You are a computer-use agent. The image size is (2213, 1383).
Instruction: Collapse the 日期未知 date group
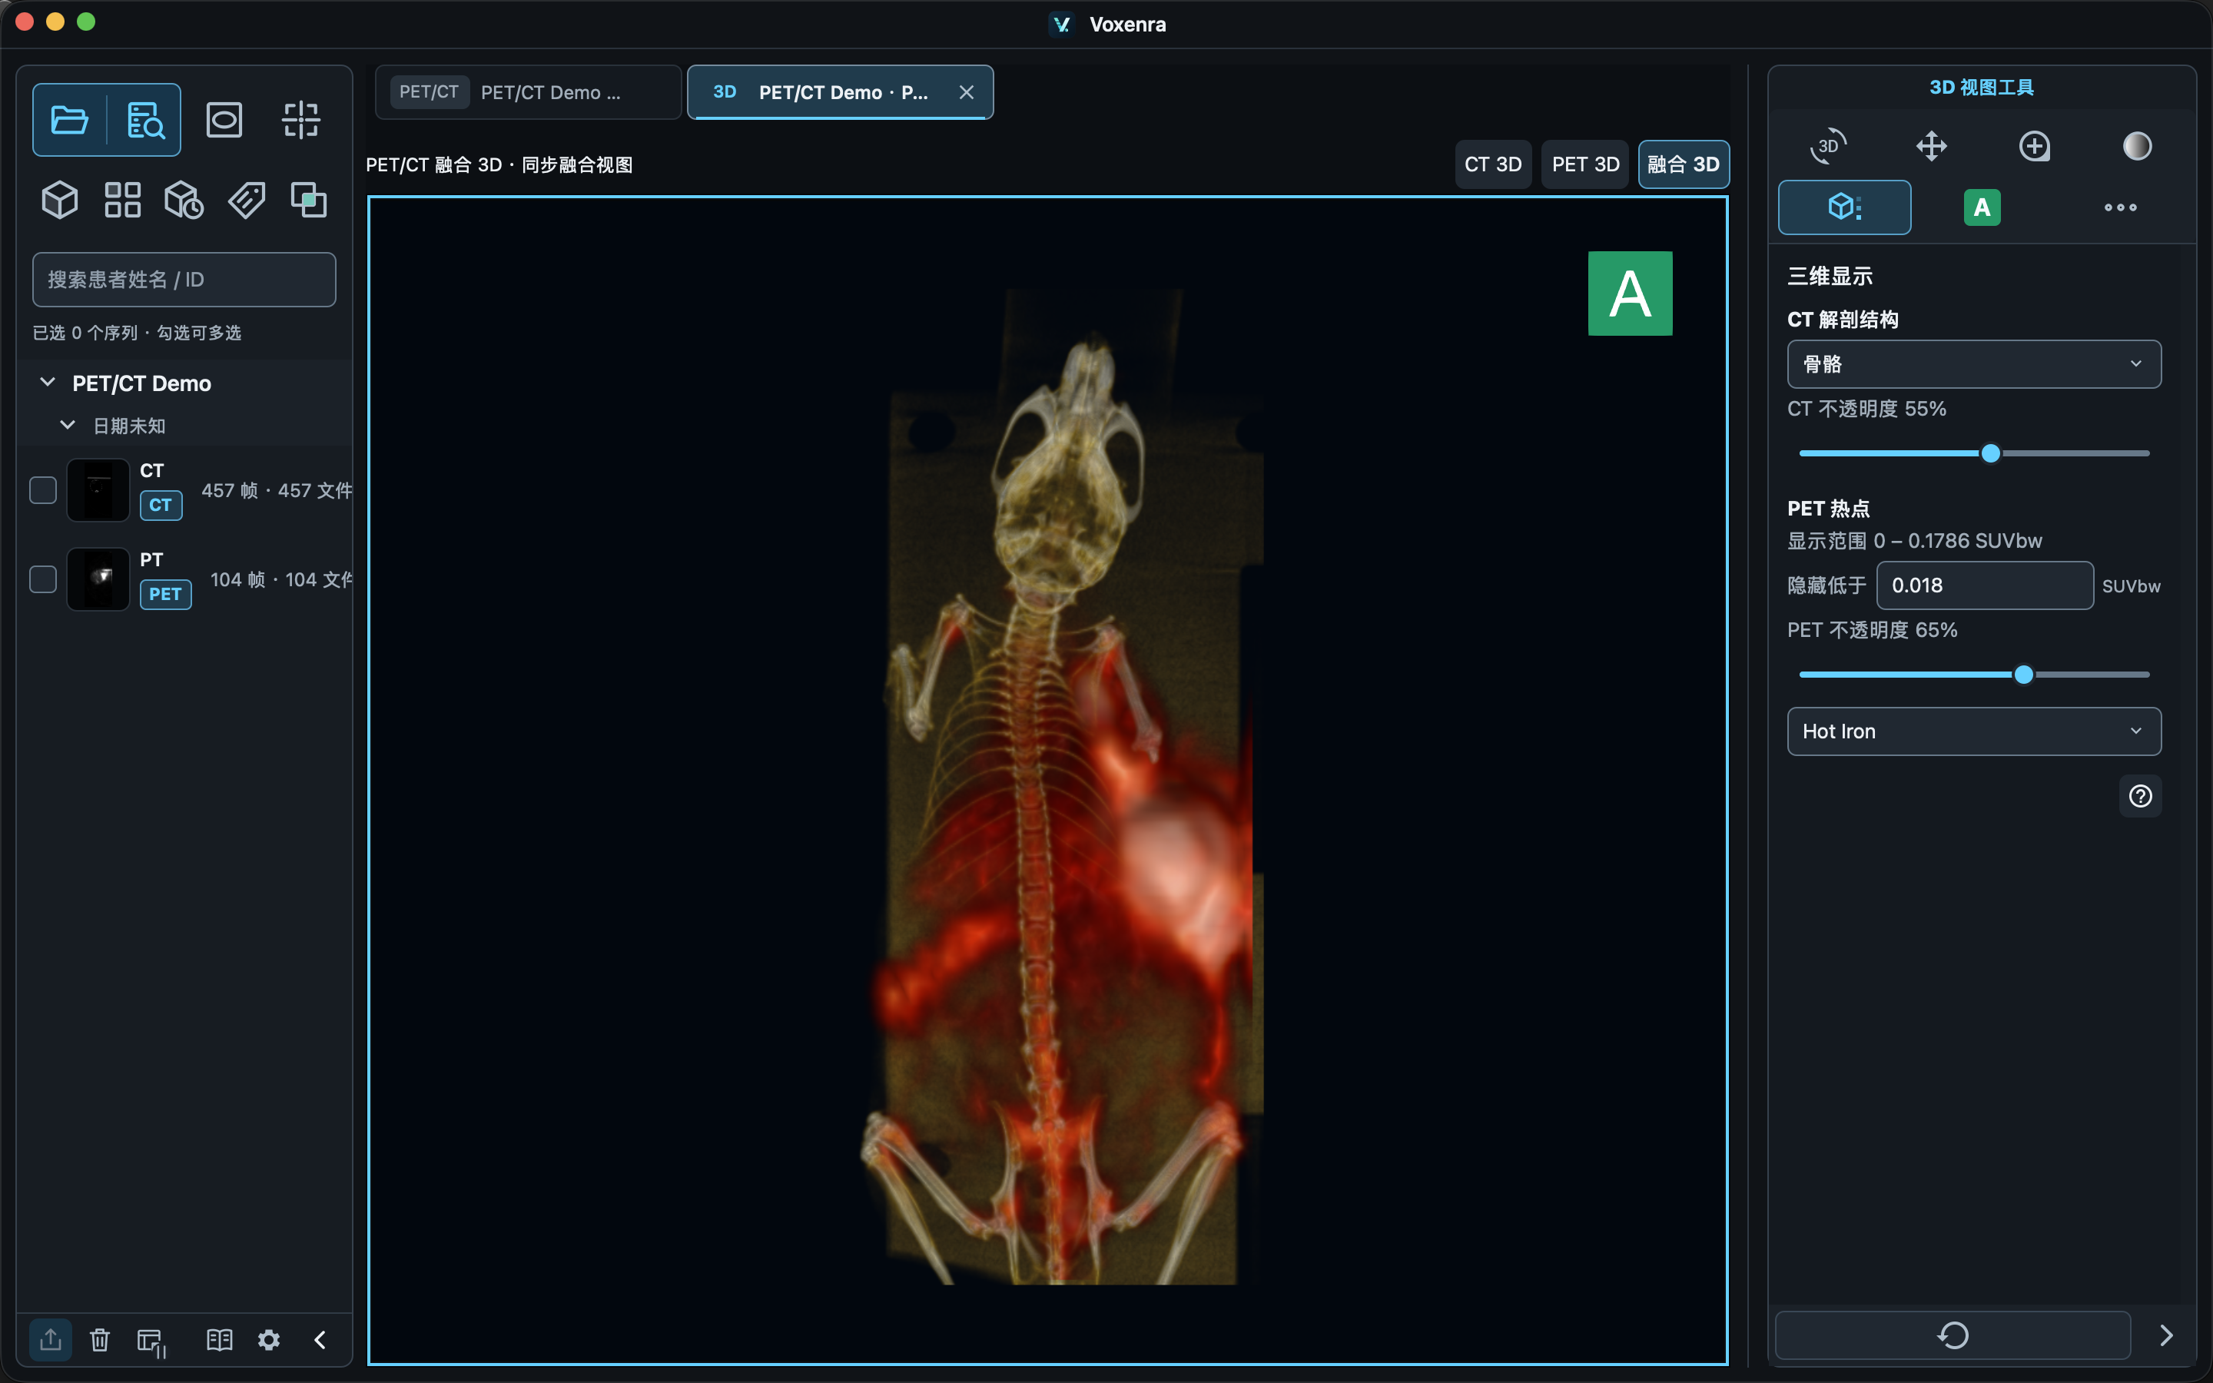click(x=68, y=426)
